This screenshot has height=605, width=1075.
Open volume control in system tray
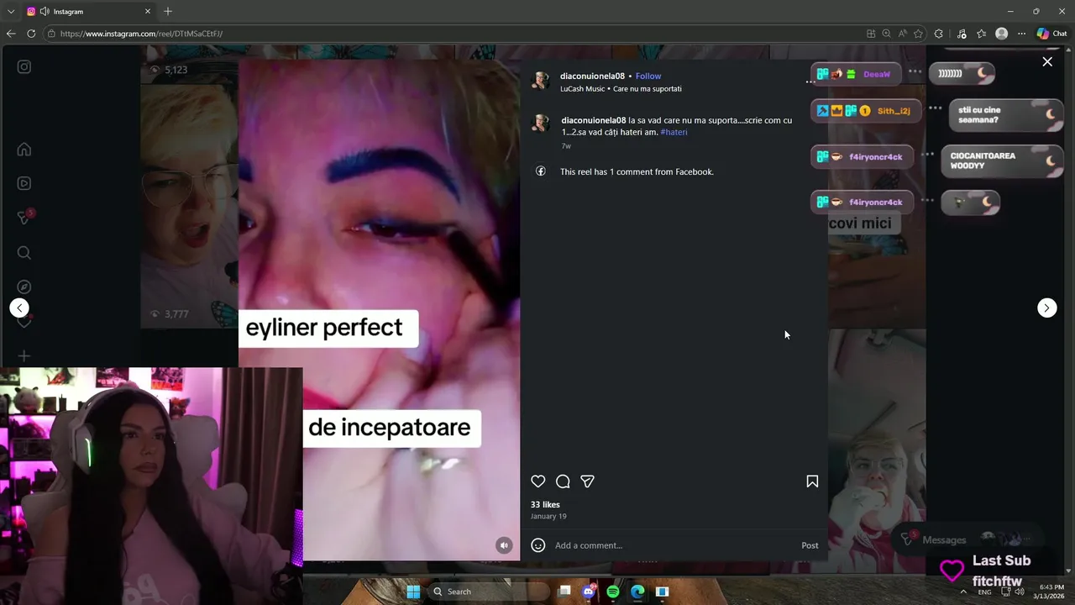coord(1020,592)
